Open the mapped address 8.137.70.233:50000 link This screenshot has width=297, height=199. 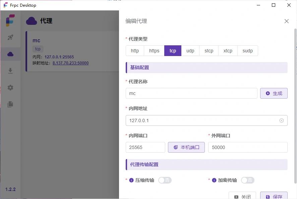[x=70, y=63]
